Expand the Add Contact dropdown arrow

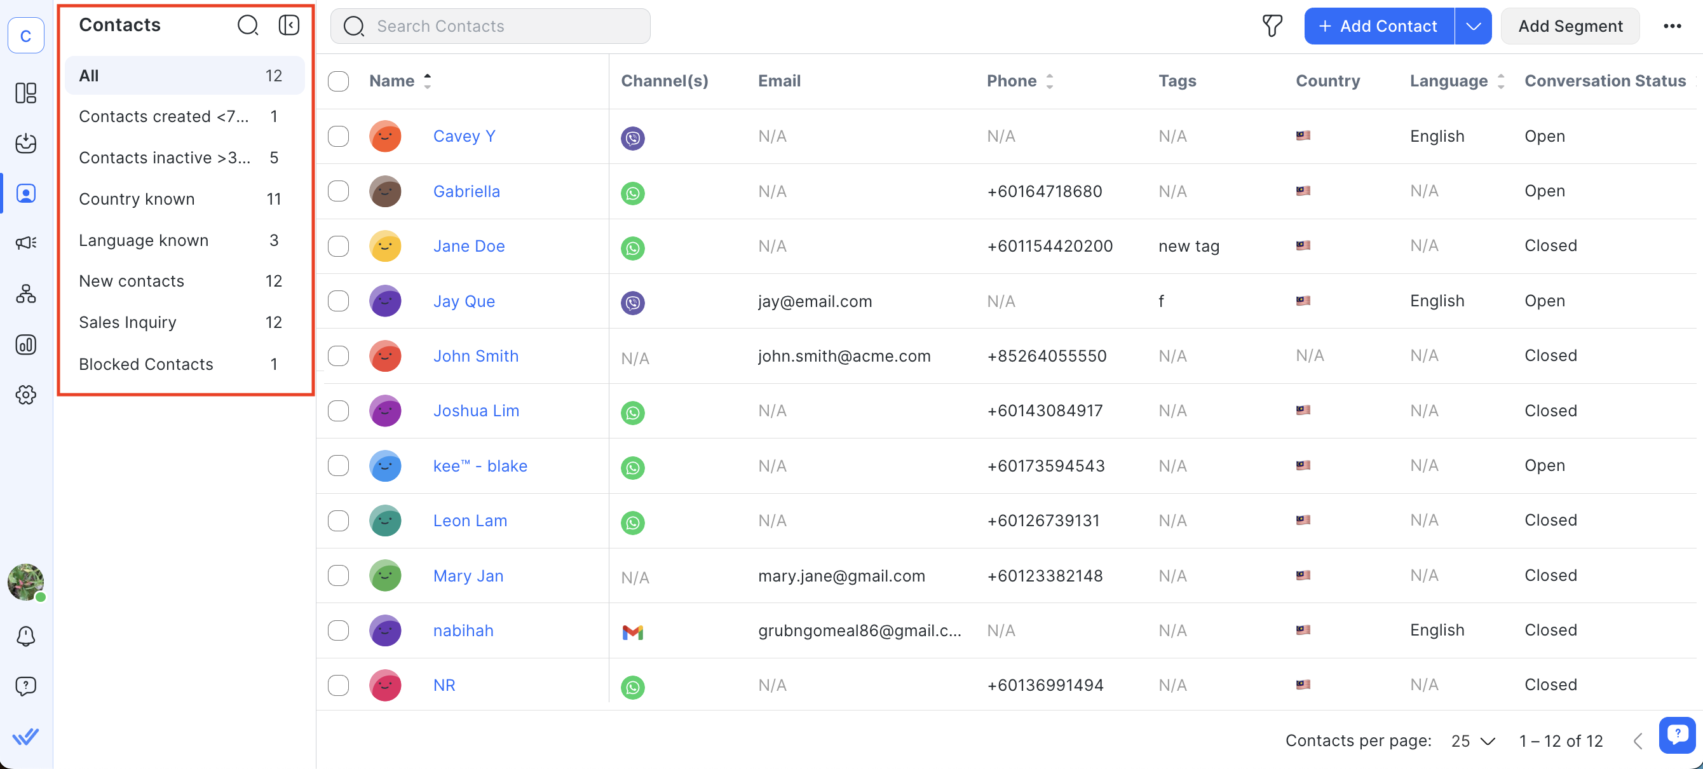coord(1472,26)
